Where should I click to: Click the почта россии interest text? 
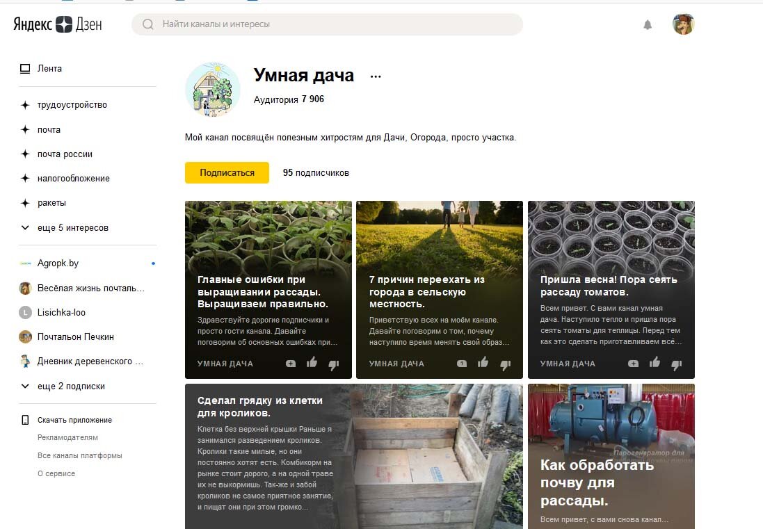(65, 154)
